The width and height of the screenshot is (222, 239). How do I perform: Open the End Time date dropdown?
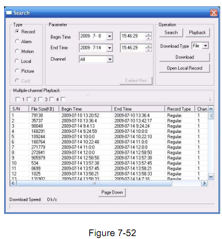[110, 48]
